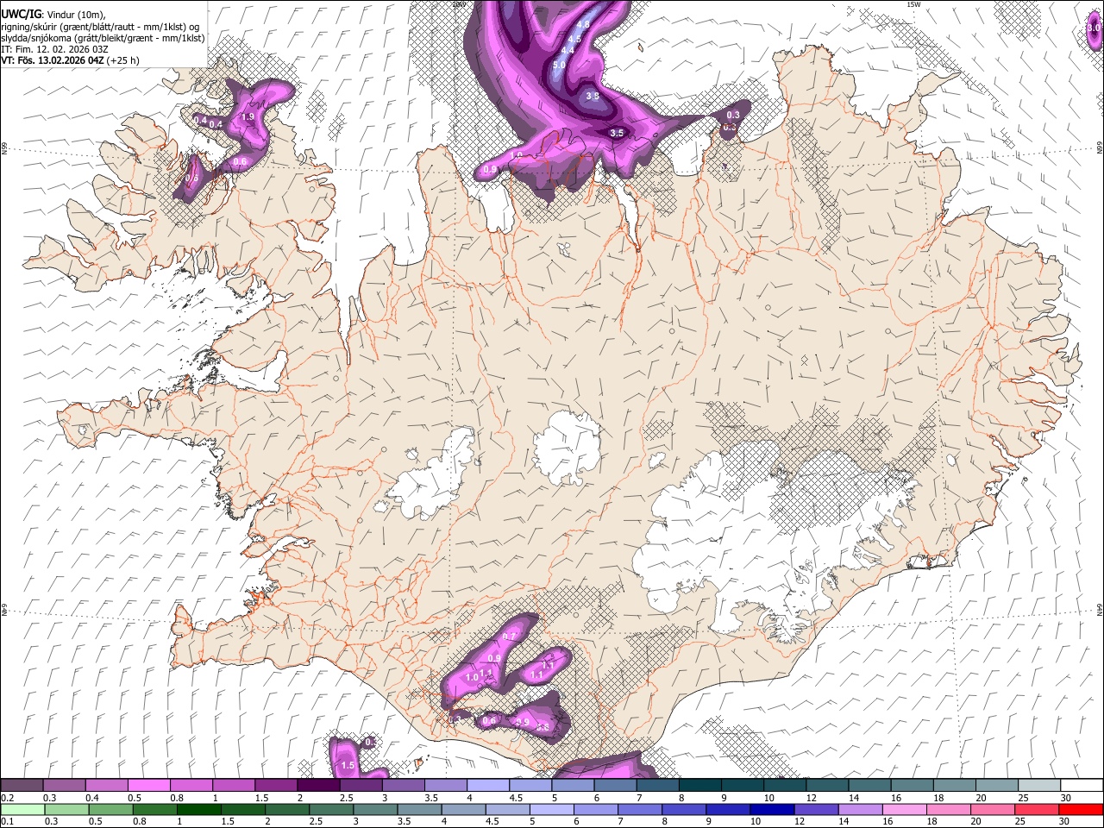
Task: Click the 5.0 precipitation value on the map
Action: (559, 66)
